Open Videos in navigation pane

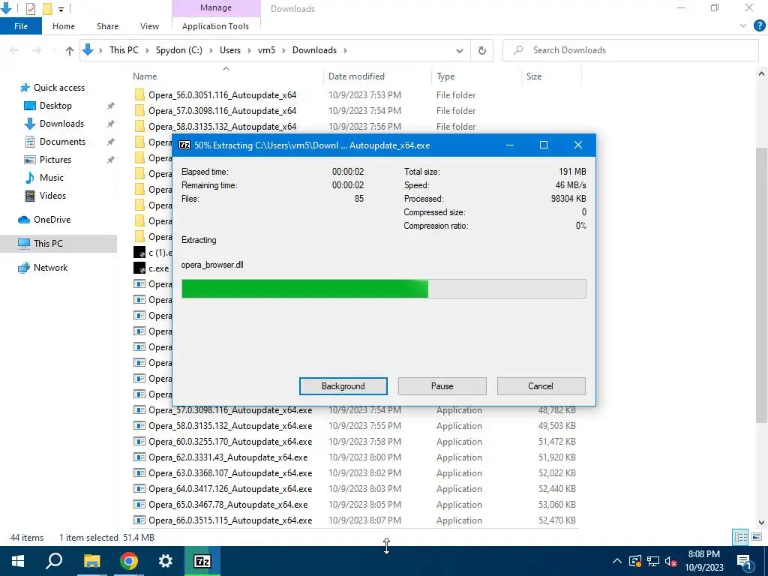[52, 196]
